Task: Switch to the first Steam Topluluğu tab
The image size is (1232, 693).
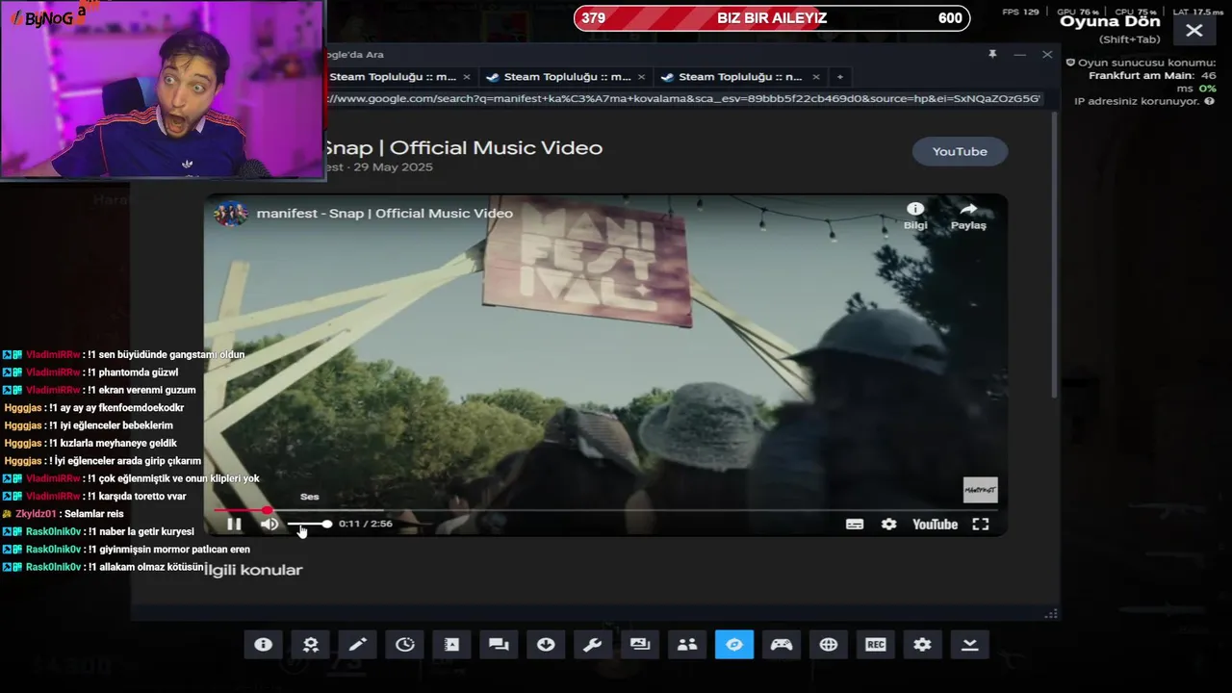Action: tap(393, 77)
